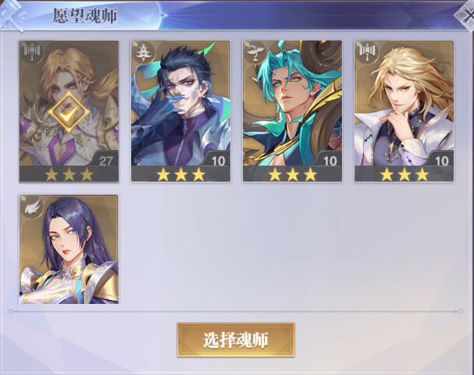This screenshot has width=474, height=375.
Task: Click the 愿望魂师 title header
Action: [85, 16]
